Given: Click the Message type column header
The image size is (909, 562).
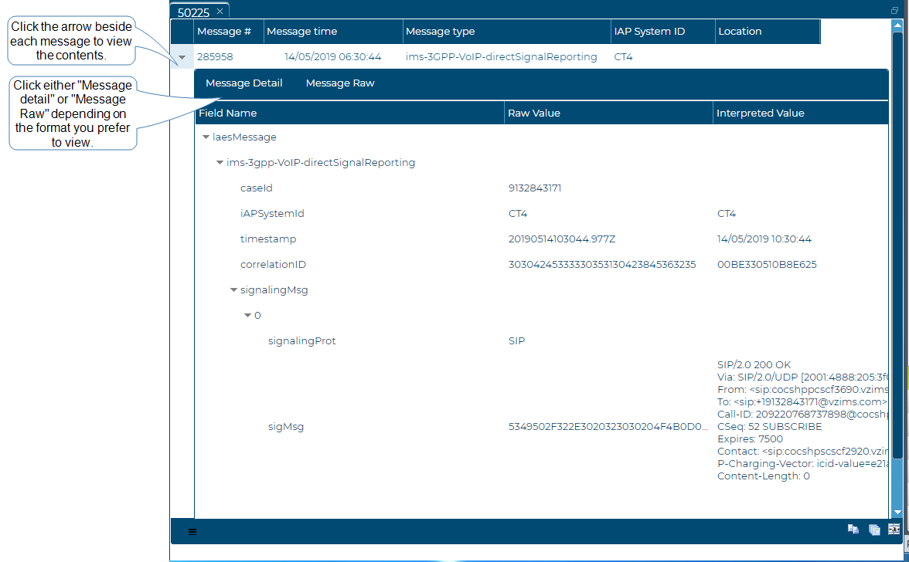Looking at the screenshot, I should point(506,32).
